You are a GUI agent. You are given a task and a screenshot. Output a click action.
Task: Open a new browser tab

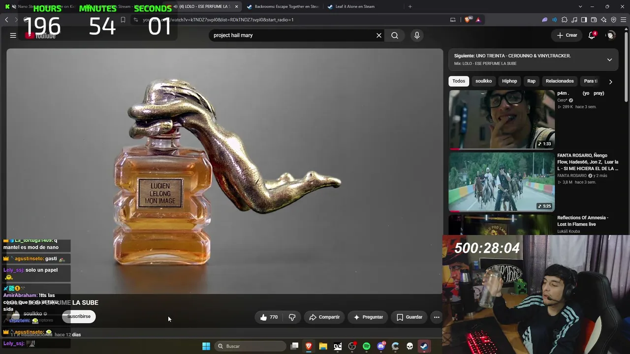(x=410, y=6)
